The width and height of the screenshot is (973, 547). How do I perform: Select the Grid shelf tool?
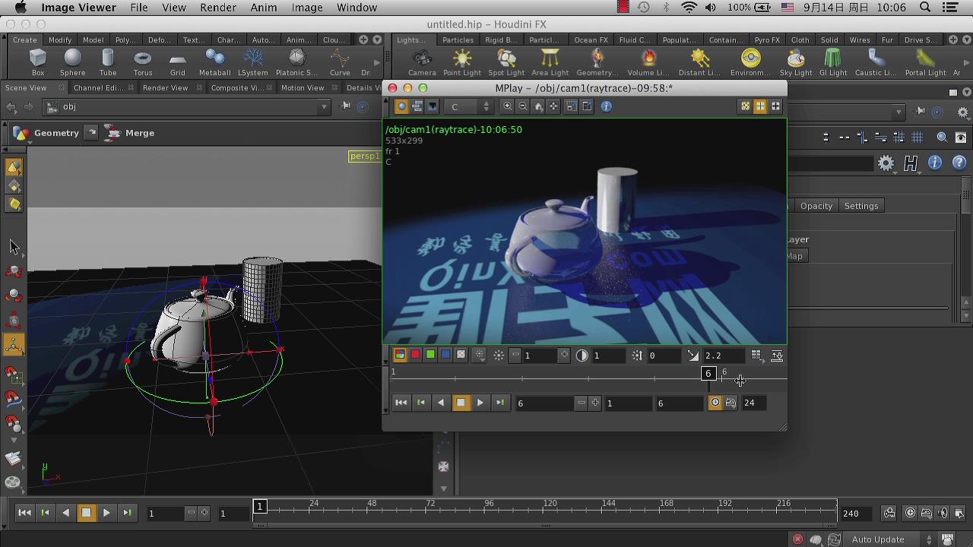pos(177,62)
